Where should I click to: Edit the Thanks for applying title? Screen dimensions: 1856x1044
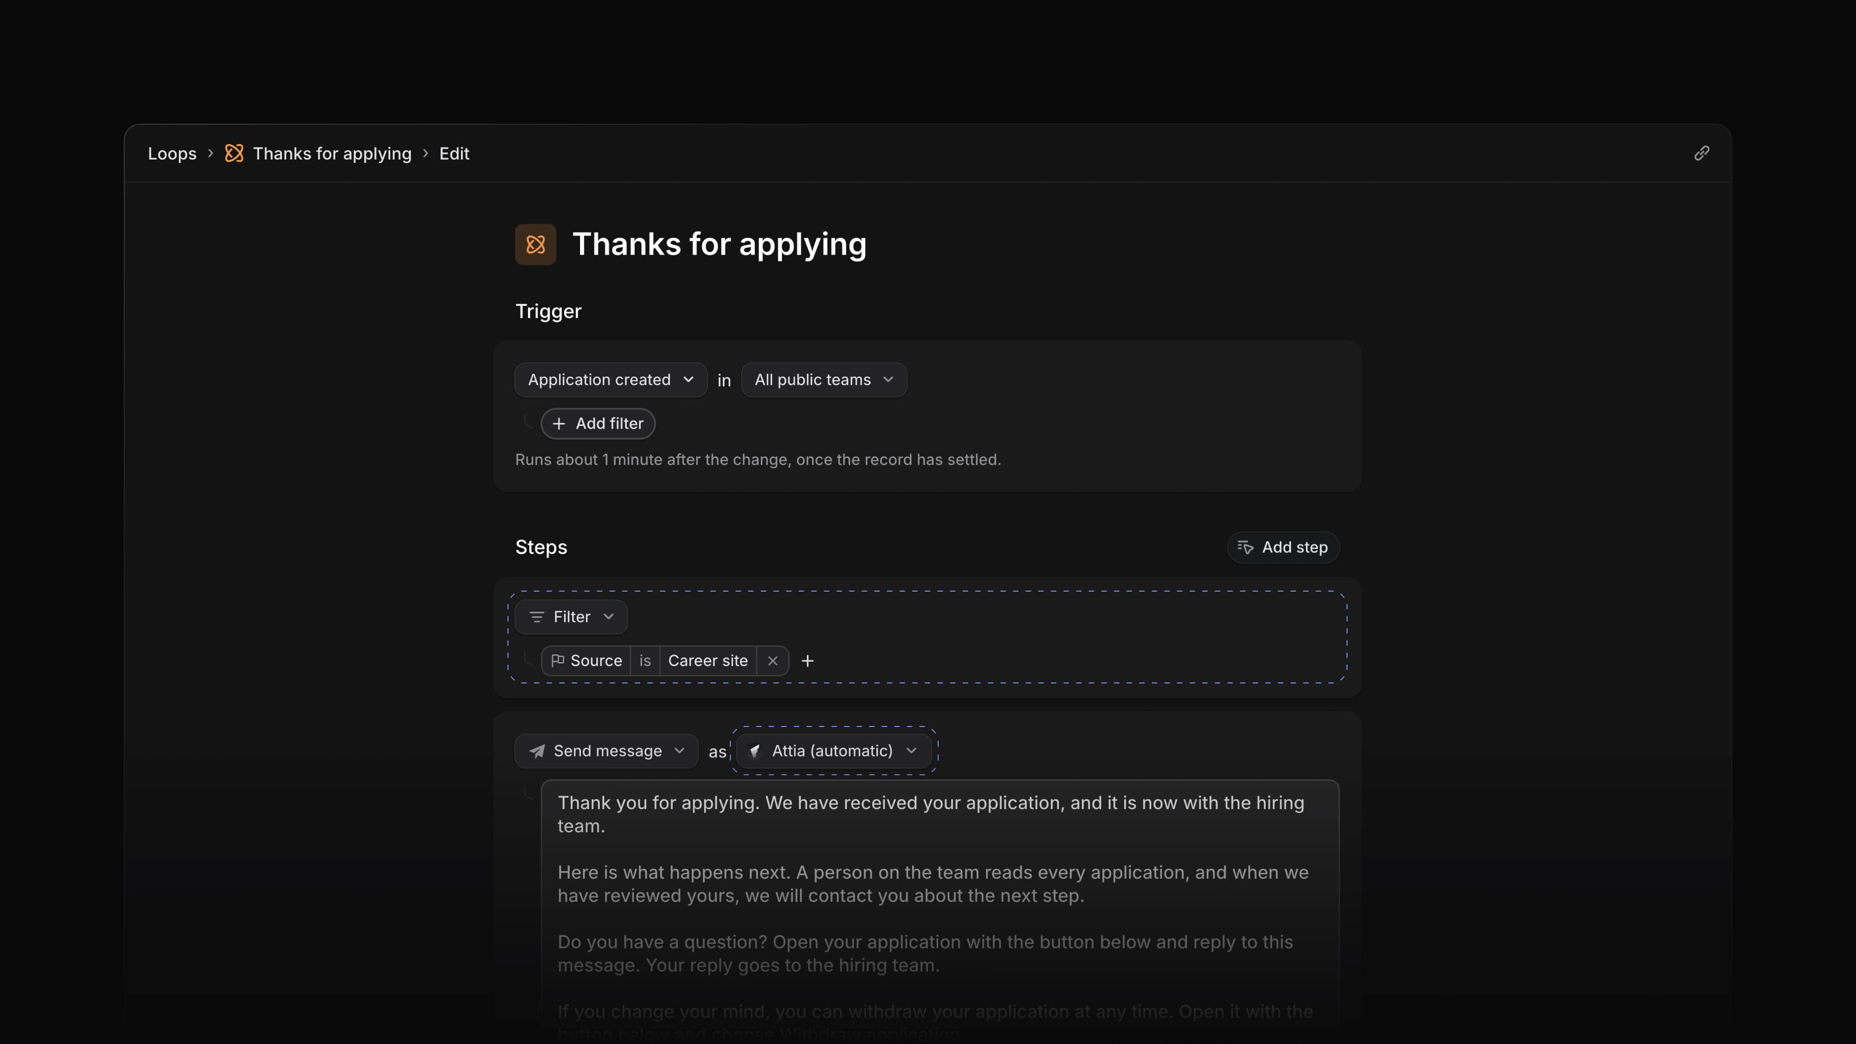tap(719, 244)
